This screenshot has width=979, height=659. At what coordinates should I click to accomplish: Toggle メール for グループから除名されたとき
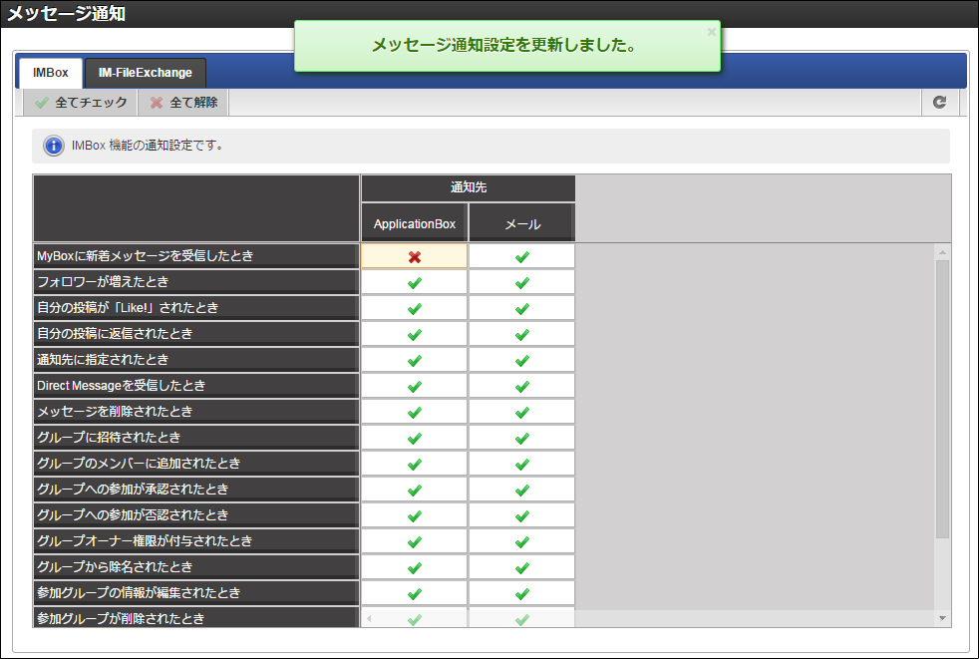(x=522, y=567)
